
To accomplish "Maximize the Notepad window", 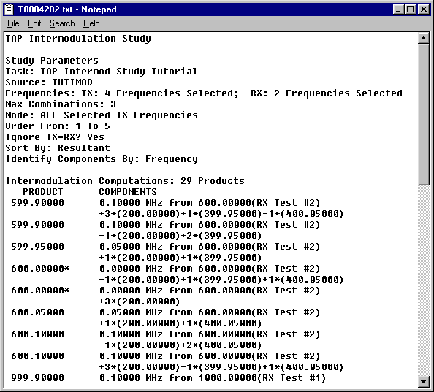I will (x=410, y=9).
